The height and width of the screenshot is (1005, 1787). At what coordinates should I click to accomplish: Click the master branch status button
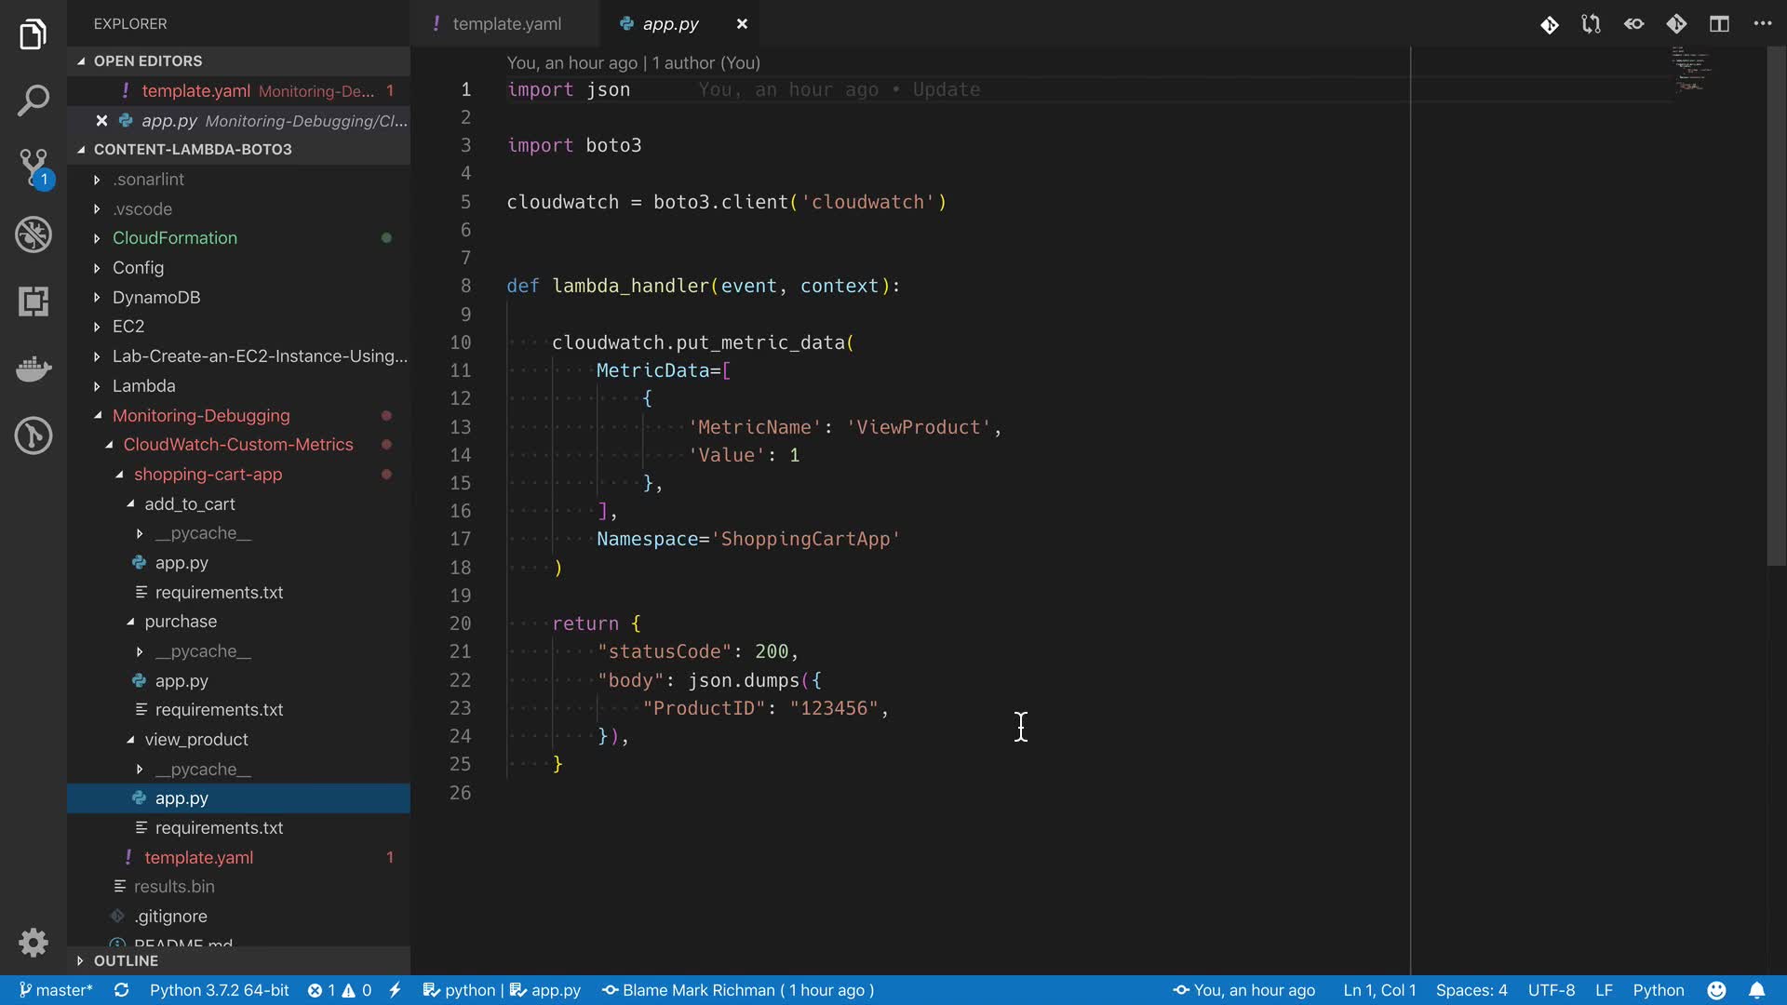[56, 990]
